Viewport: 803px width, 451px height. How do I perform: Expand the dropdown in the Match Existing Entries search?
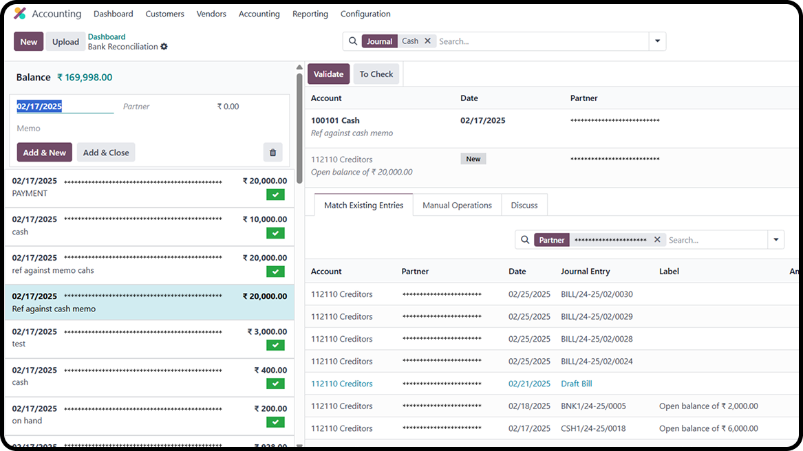tap(776, 239)
